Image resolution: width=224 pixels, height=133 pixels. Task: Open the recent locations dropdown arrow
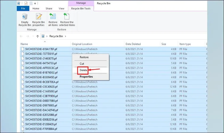tap(33, 36)
